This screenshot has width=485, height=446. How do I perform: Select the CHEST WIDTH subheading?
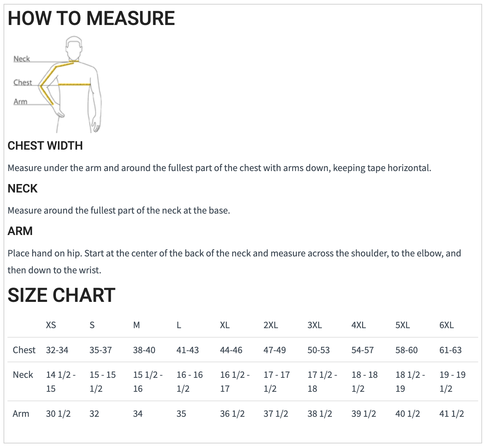tap(45, 146)
